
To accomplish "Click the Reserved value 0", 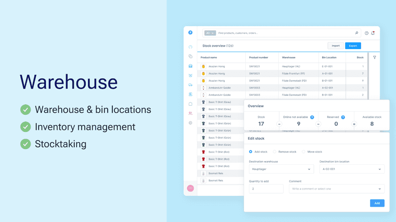I will tap(336, 124).
